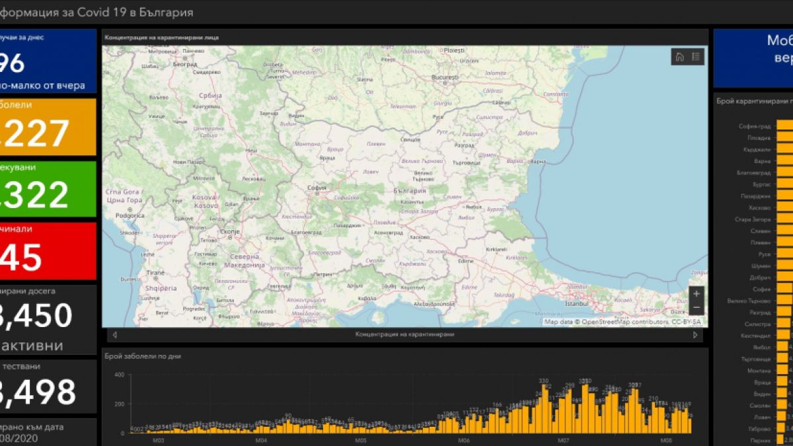Screen dimensions: 793x446
Task: Click the M04 month label on daily chart
Action: [260, 440]
